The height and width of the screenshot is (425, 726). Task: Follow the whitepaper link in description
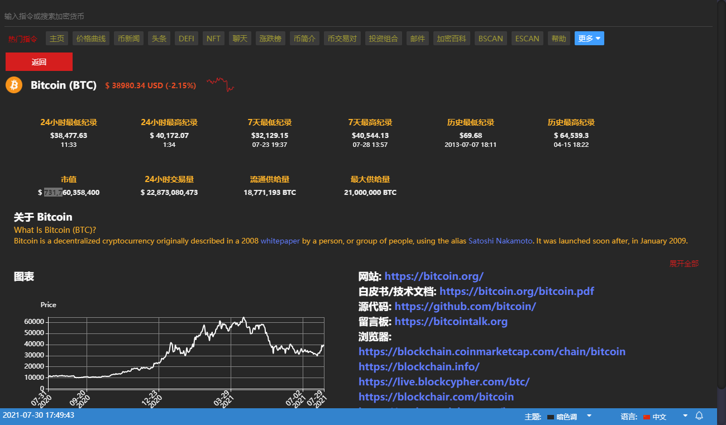tap(280, 241)
